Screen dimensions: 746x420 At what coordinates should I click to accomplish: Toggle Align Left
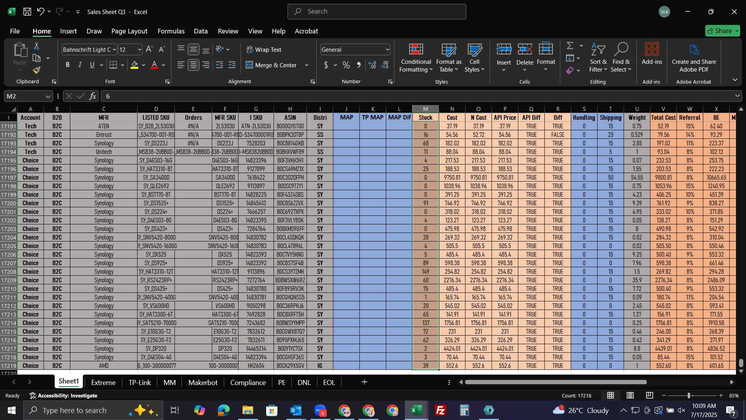pyautogui.click(x=181, y=65)
